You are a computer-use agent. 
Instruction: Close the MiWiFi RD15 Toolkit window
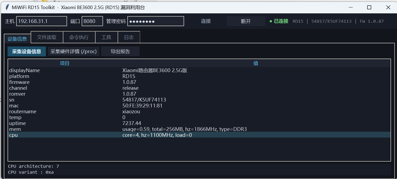point(388,7)
